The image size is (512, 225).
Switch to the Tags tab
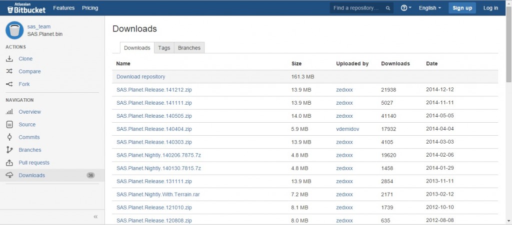coord(164,48)
